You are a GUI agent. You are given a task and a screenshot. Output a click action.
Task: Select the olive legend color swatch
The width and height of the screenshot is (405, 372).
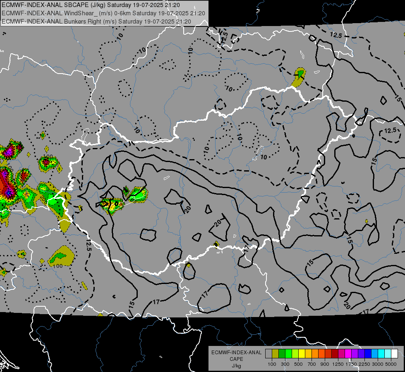tap(276, 354)
